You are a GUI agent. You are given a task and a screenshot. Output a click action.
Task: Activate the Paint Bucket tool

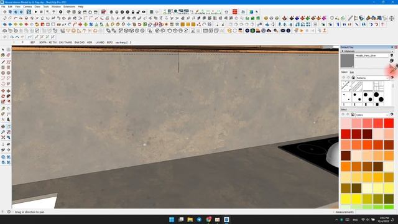coord(3,55)
